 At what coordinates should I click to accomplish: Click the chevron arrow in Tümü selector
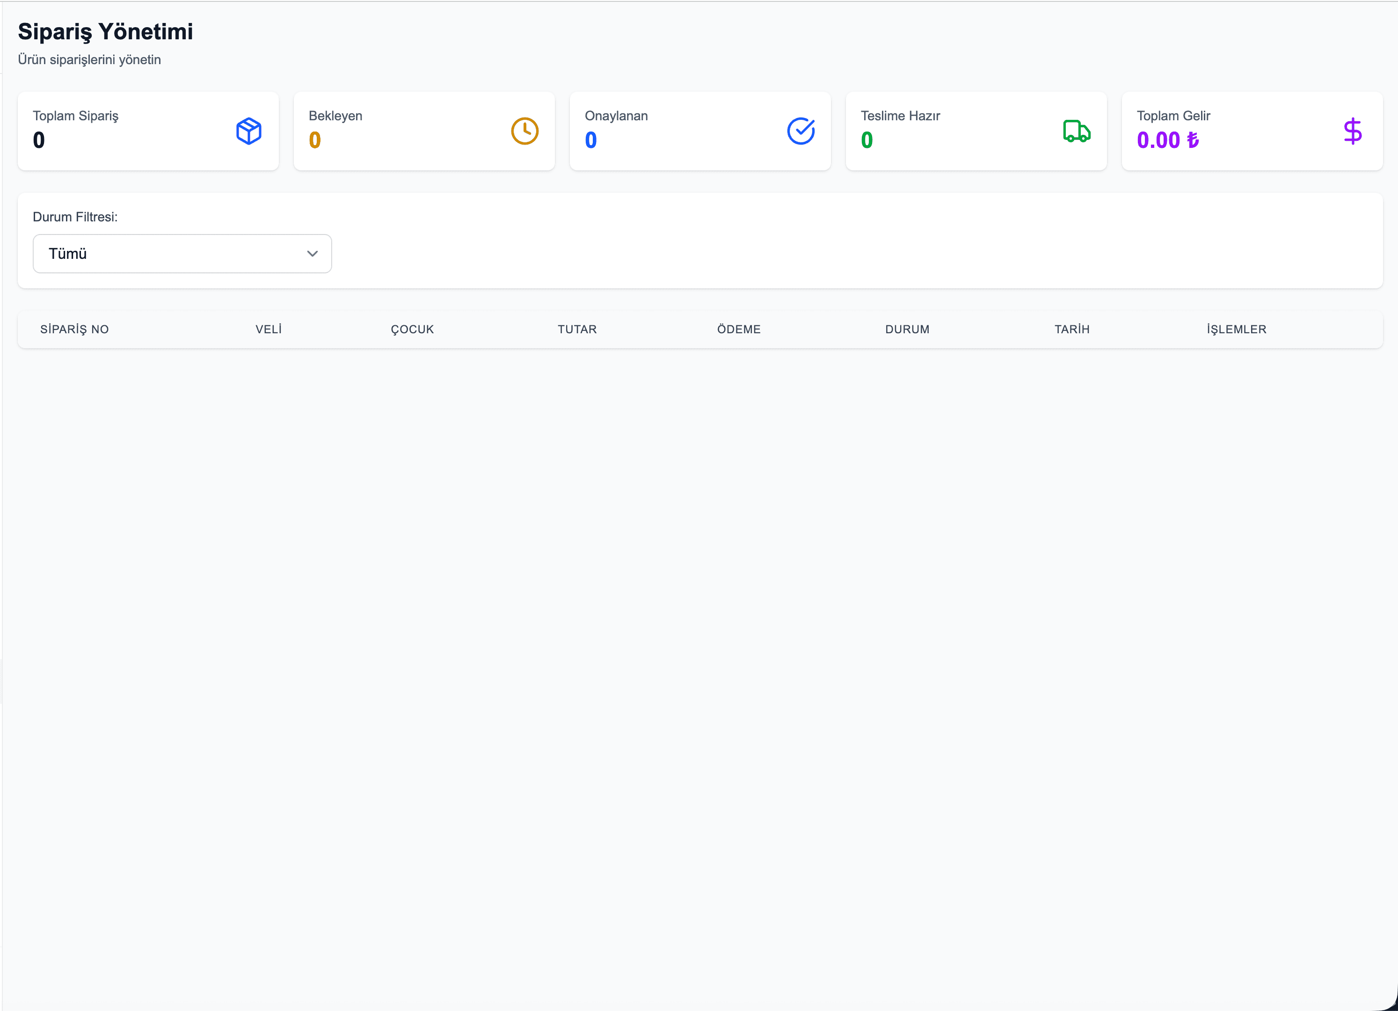point(313,253)
